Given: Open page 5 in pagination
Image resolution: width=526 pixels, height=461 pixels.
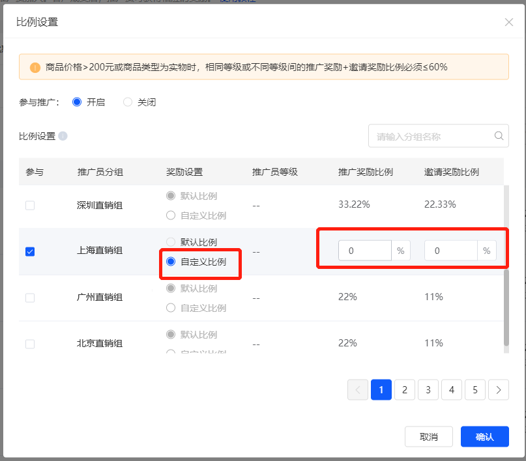Looking at the screenshot, I should point(475,389).
